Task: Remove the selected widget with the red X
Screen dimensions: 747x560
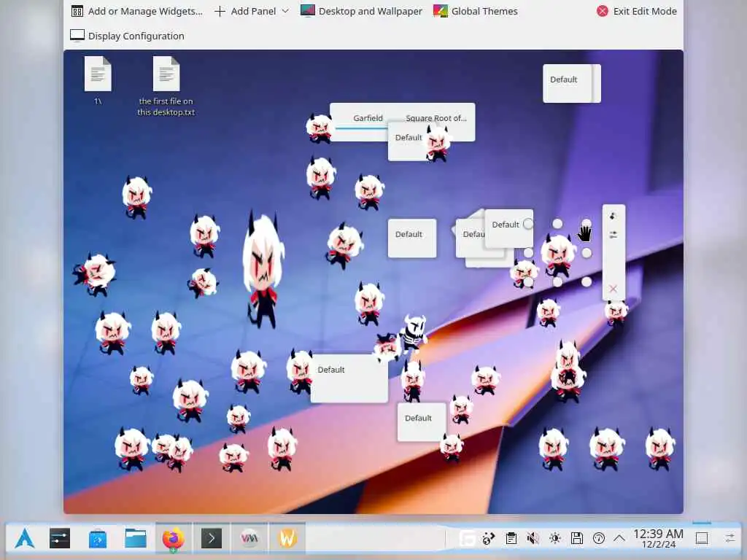Action: [x=613, y=289]
